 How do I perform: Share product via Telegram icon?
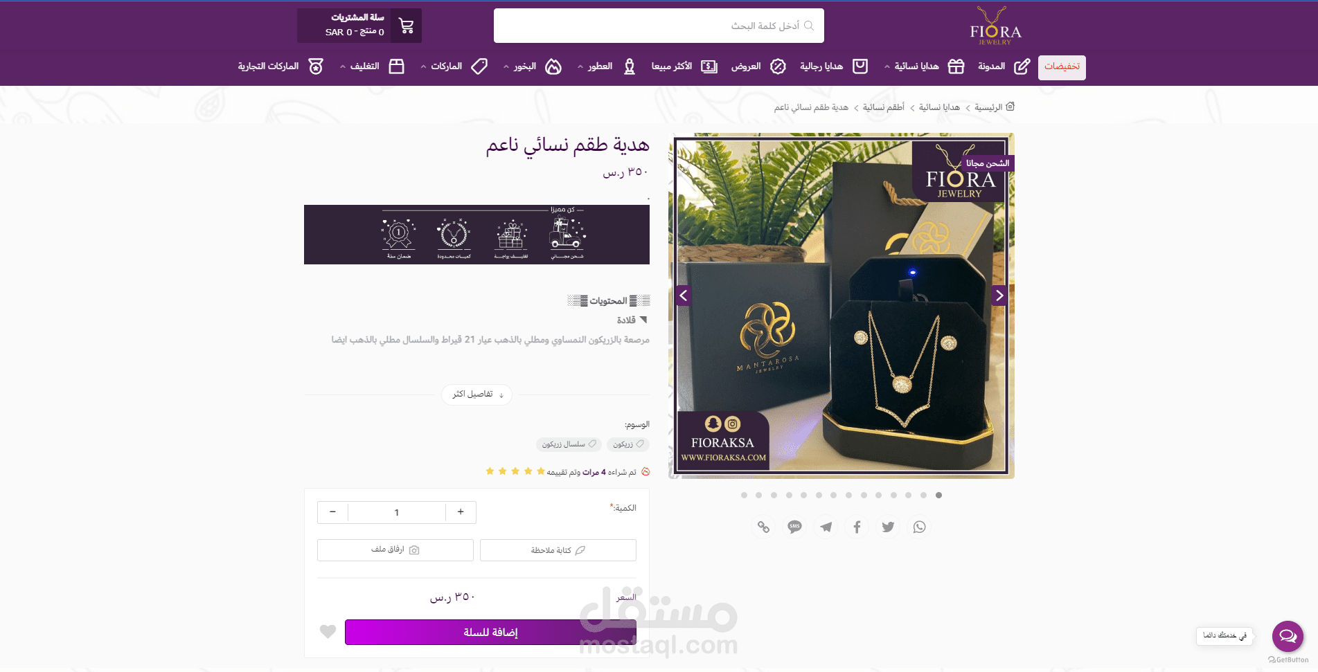pos(826,527)
